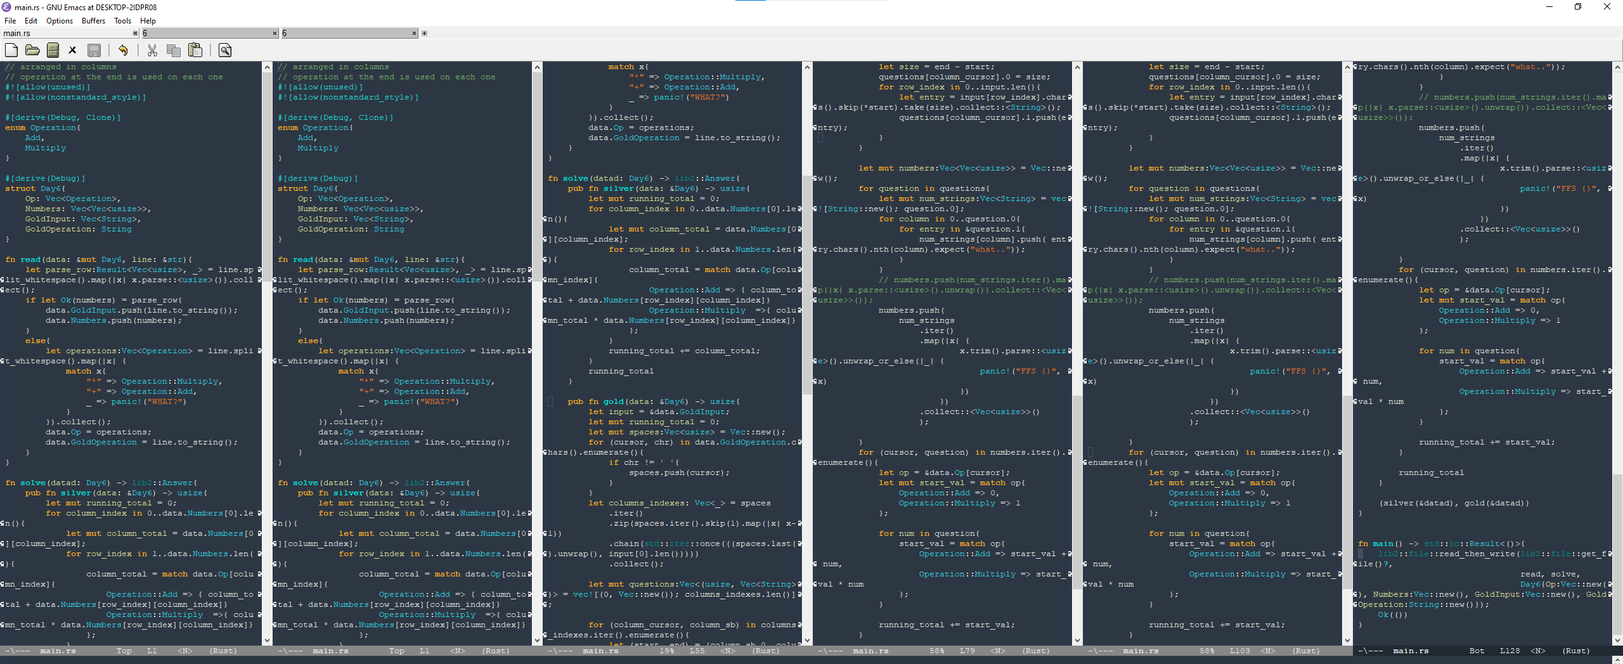Copy selection using the toolbar copy icon
Image resolution: width=1623 pixels, height=664 pixels.
click(173, 50)
